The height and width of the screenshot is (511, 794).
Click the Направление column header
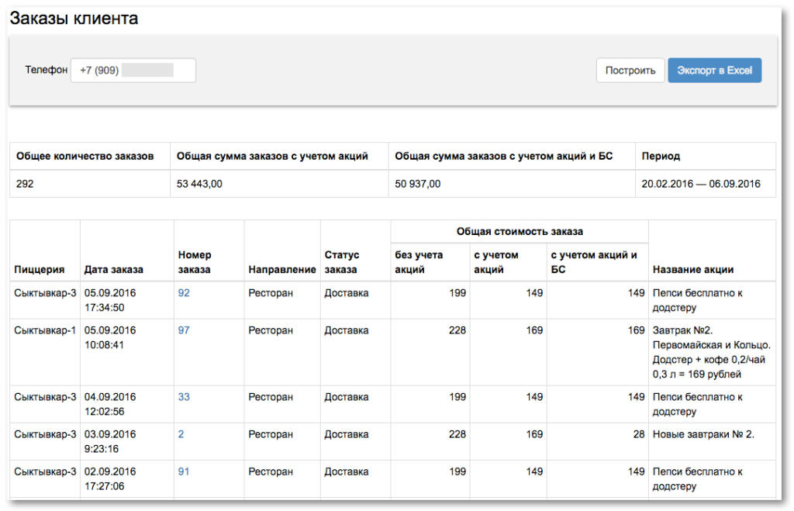pos(282,269)
